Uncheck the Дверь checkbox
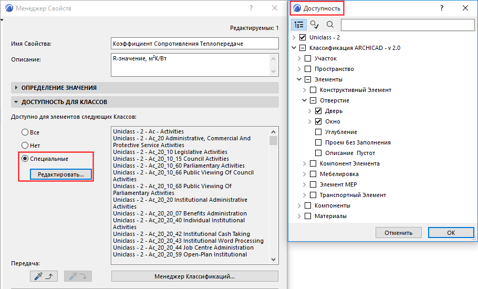Viewport: 478px width, 289px height. tap(318, 111)
